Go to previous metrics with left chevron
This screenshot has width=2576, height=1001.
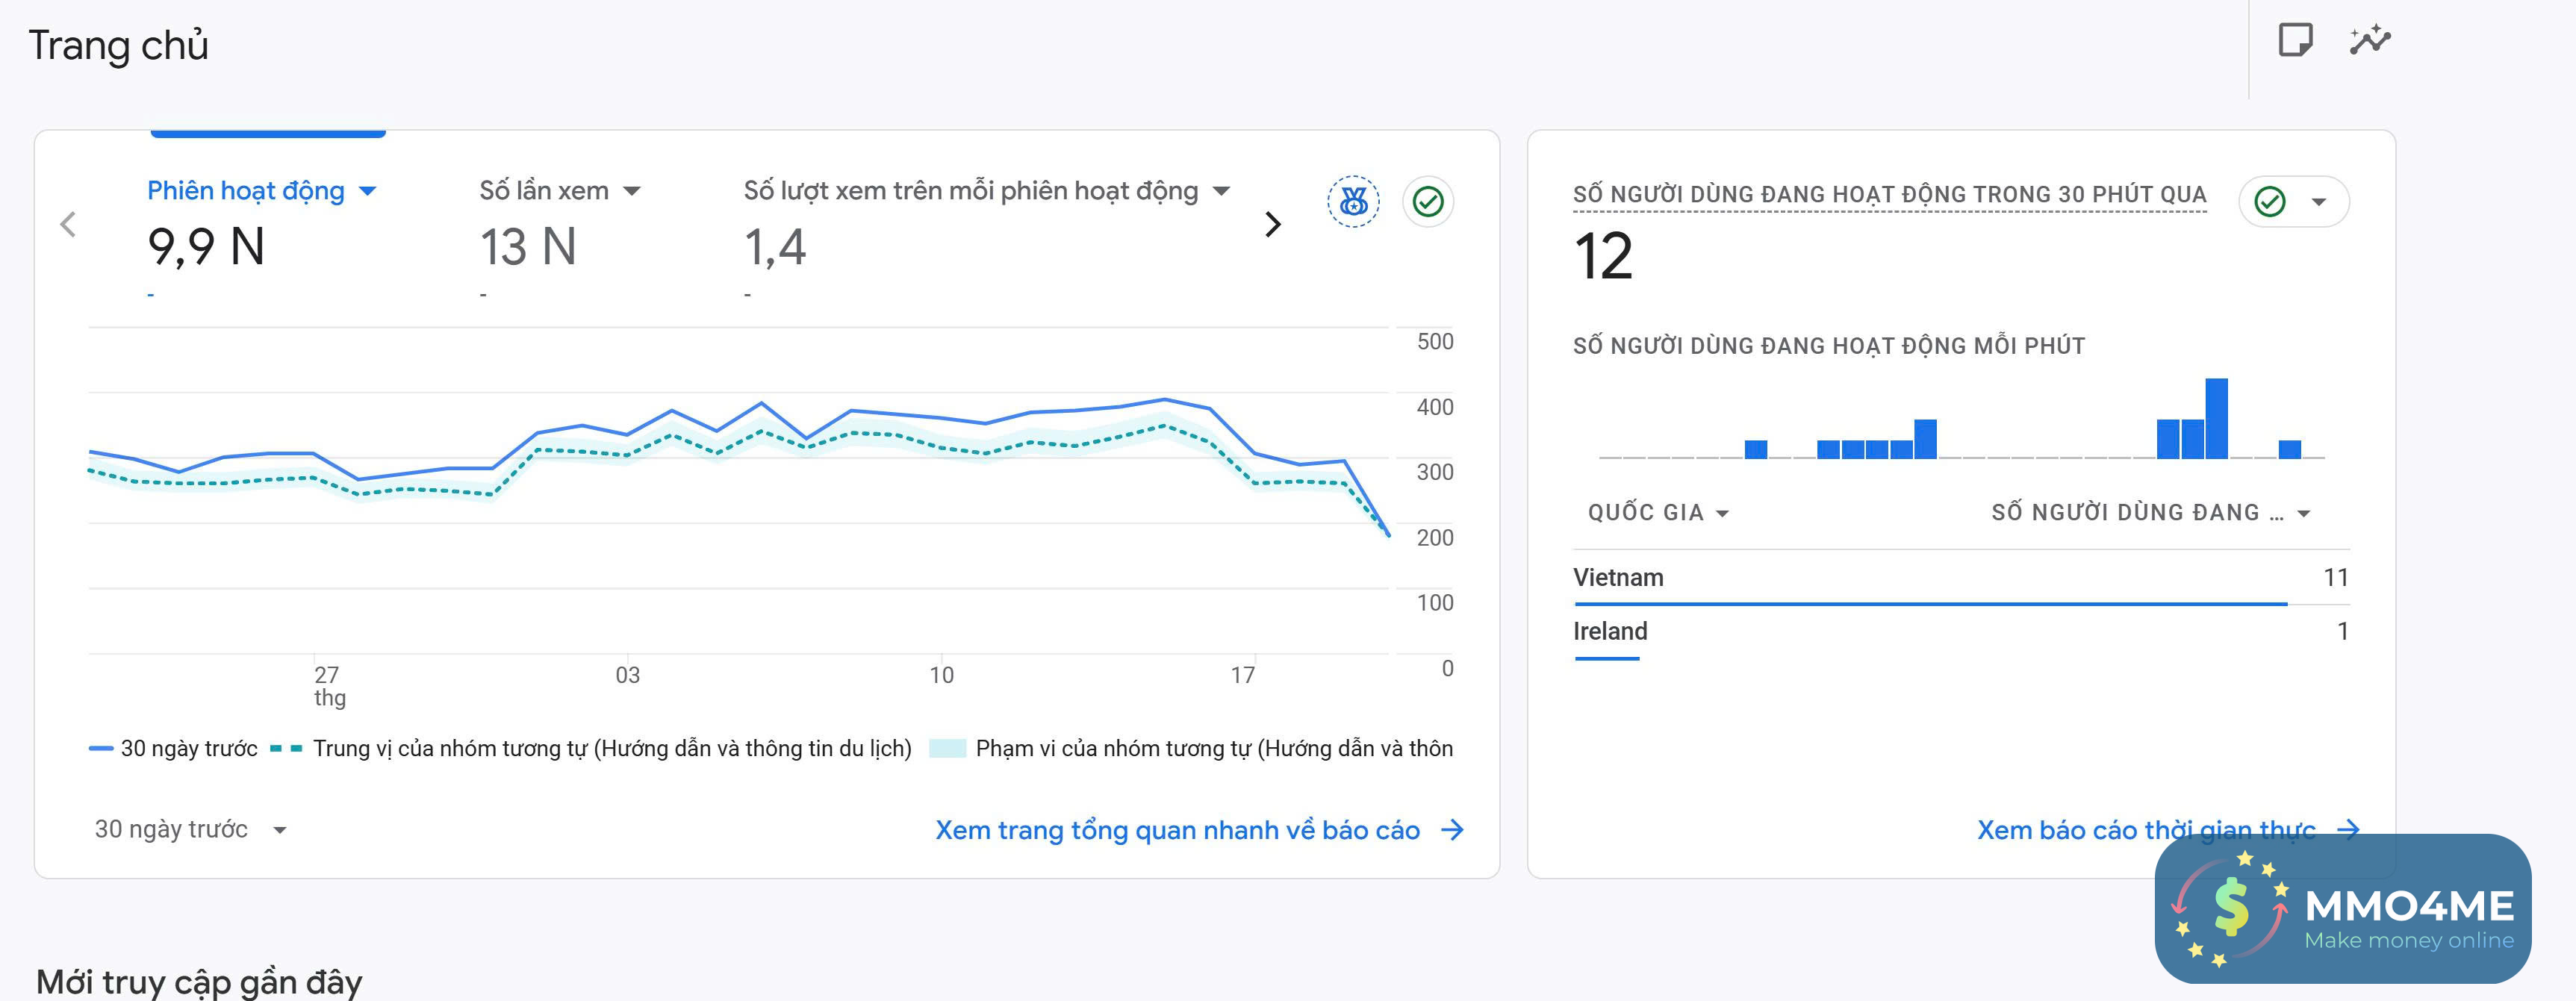(x=68, y=224)
